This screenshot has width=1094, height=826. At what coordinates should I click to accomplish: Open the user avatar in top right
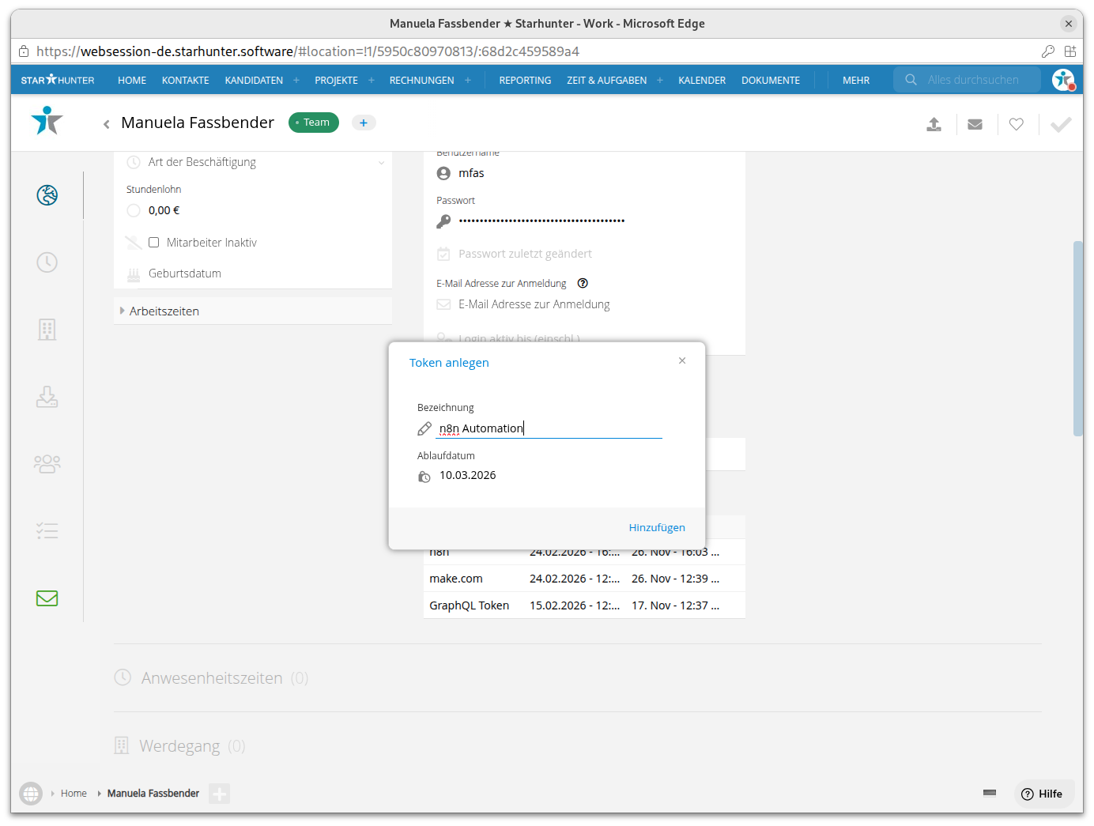coord(1063,80)
